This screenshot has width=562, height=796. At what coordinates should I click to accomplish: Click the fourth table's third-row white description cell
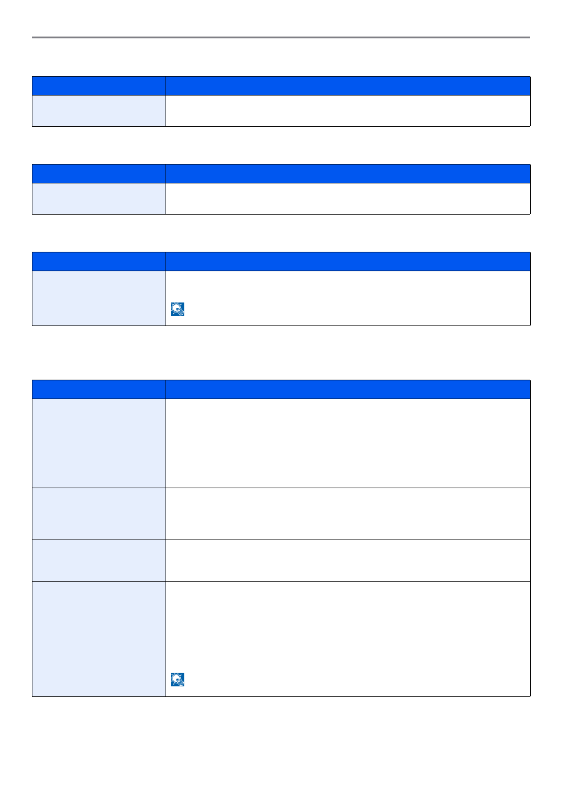(x=348, y=561)
